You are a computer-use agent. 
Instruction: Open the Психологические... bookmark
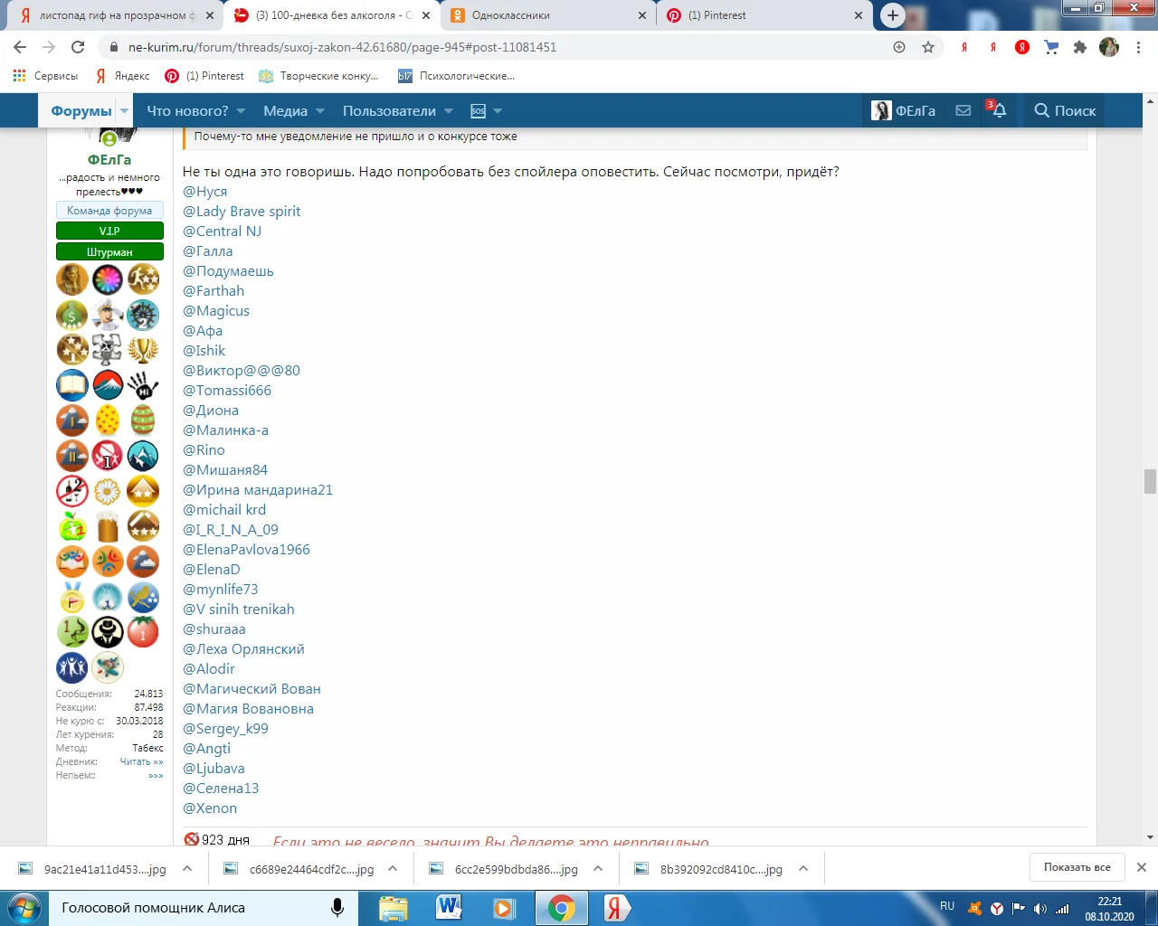click(456, 76)
